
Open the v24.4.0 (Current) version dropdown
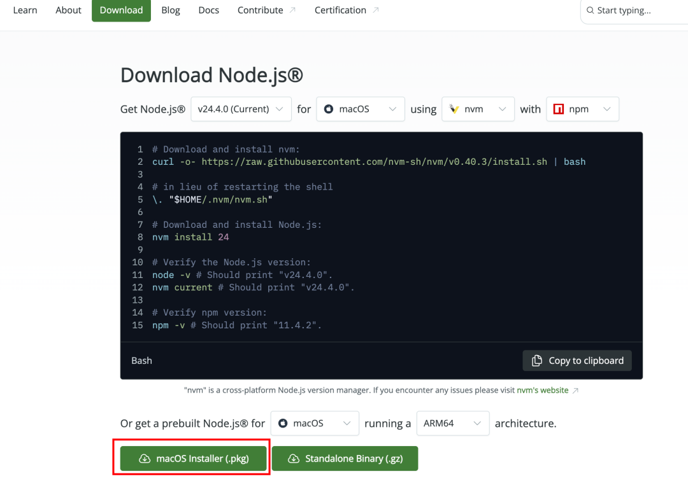pyautogui.click(x=241, y=109)
